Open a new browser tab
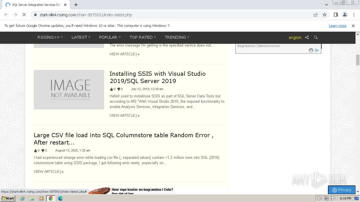 coord(76,5)
